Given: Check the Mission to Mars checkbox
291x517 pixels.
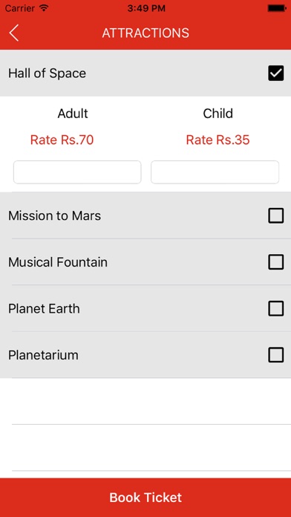Looking at the screenshot, I should point(276,215).
